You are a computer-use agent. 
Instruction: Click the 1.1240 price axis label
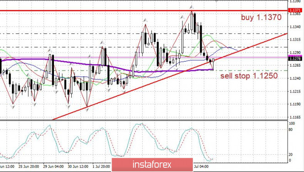[295, 78]
